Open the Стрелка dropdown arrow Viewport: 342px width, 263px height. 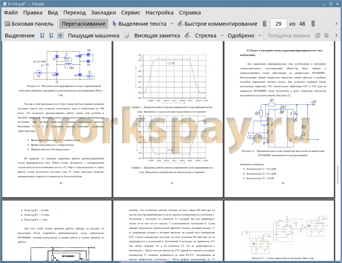click(x=222, y=36)
